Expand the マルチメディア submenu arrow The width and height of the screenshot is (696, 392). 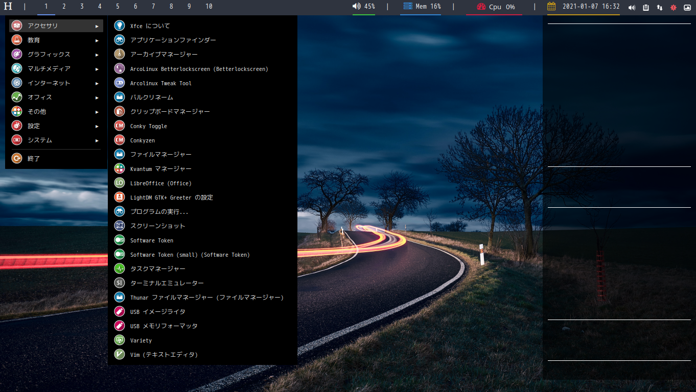point(97,69)
